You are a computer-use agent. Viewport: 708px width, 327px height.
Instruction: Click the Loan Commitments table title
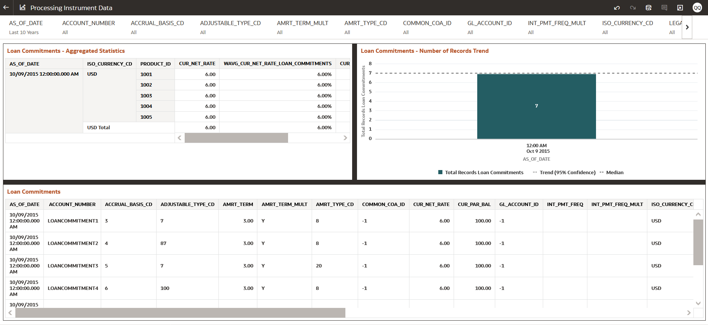click(34, 192)
